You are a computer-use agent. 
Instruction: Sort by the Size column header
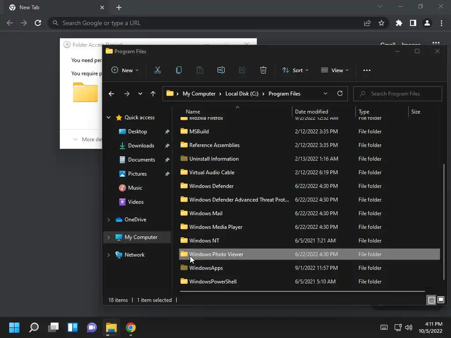point(416,111)
